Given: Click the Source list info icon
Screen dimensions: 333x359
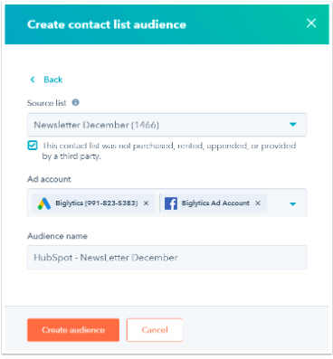Looking at the screenshot, I should pos(75,102).
